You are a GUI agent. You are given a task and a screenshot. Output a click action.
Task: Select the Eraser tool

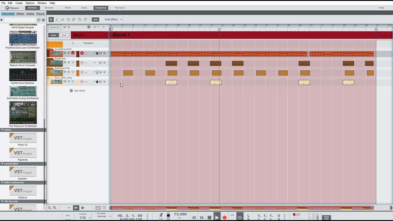[x=62, y=19]
